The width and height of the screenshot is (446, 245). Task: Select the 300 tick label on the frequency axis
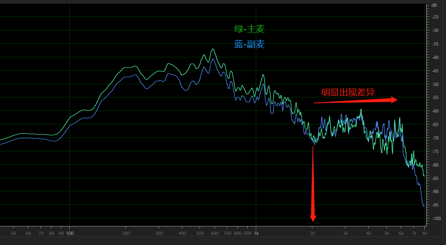(159, 233)
